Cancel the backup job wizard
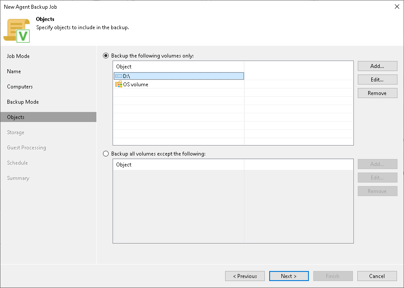404x288 pixels. click(x=377, y=276)
